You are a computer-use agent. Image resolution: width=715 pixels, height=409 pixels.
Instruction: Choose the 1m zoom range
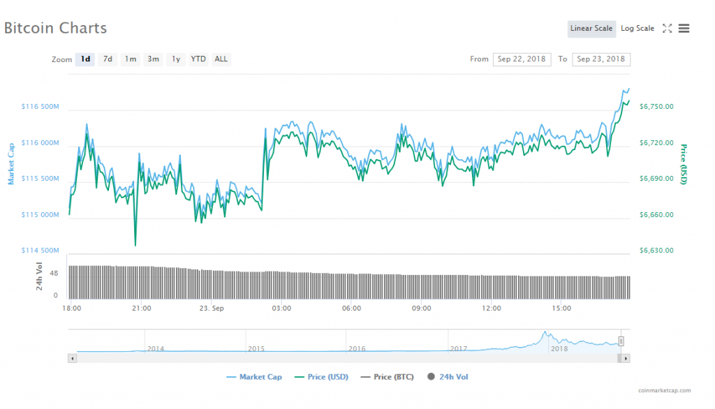[x=131, y=59]
